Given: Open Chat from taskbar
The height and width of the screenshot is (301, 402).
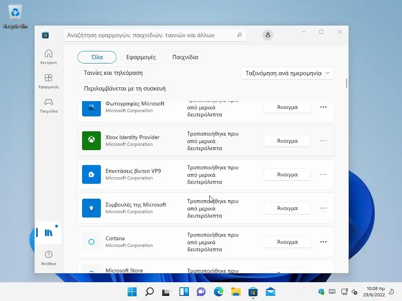Looking at the screenshot, I should click(201, 292).
